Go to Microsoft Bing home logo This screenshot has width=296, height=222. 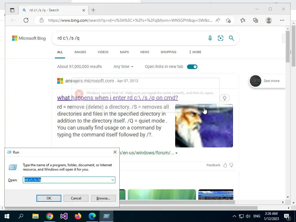point(29,38)
